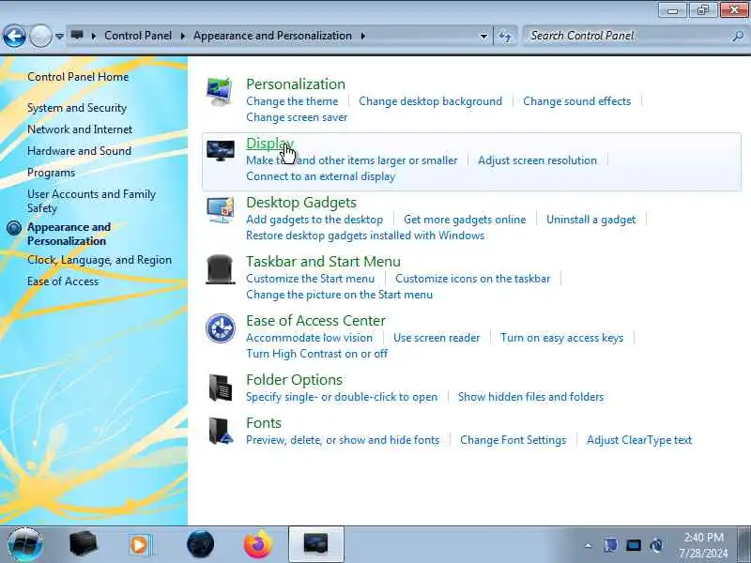The height and width of the screenshot is (563, 751).
Task: Click the Fonts icon
Action: click(221, 431)
